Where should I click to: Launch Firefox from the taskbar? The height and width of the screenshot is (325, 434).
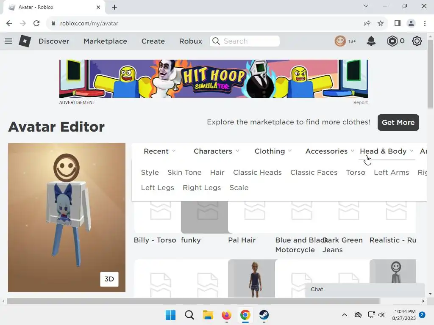[x=226, y=315]
